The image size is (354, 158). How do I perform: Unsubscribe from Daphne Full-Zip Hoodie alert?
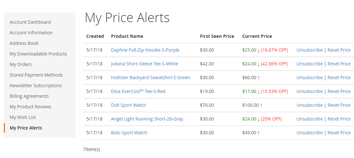(x=309, y=50)
